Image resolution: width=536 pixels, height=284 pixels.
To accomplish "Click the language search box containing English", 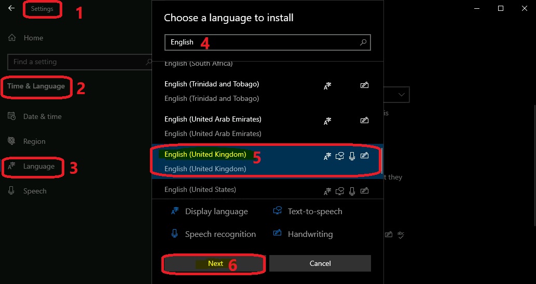I will (x=268, y=42).
